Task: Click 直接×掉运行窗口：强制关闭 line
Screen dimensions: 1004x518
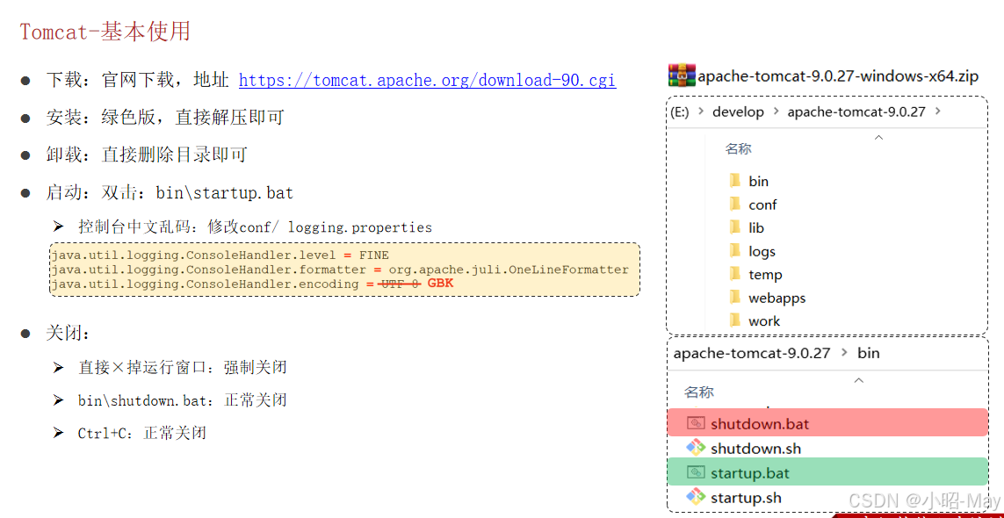Action: pos(183,368)
